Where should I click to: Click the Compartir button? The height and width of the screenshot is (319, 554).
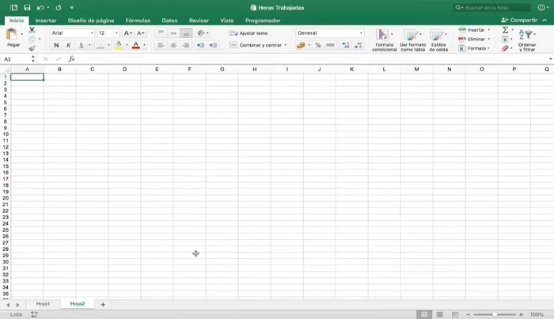click(x=519, y=20)
